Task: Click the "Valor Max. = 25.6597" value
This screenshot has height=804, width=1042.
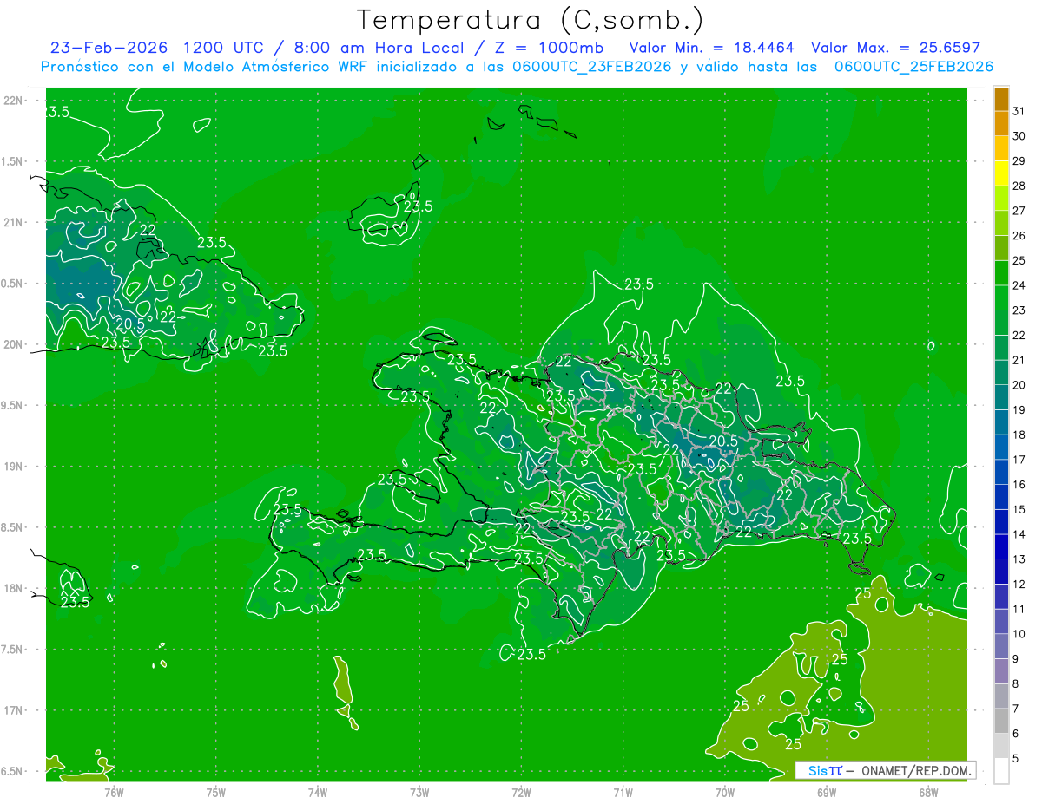Action: (895, 47)
